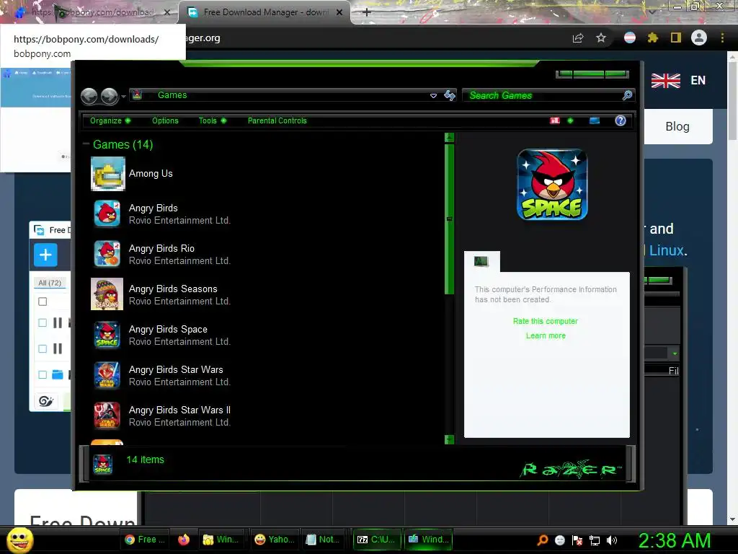
Task: Open the recent pages dropdown arrow
Action: click(x=123, y=97)
